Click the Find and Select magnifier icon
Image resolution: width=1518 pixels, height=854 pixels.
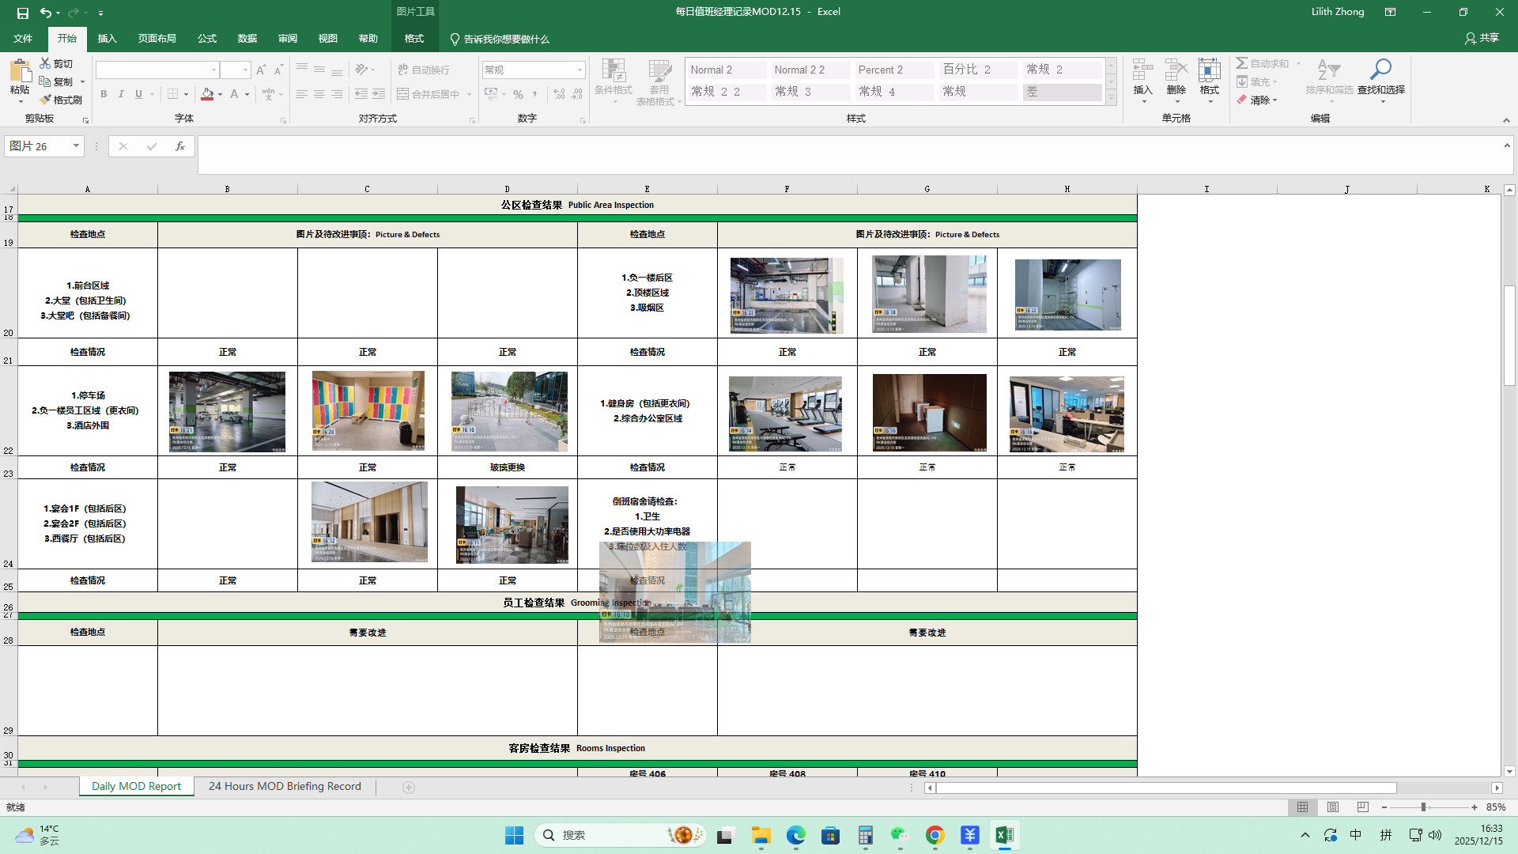[1380, 70]
